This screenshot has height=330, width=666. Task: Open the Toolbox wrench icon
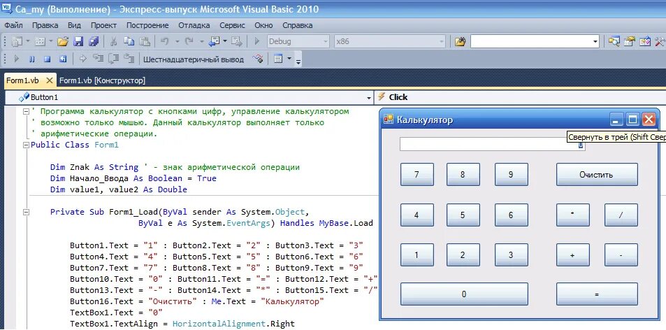[660, 42]
